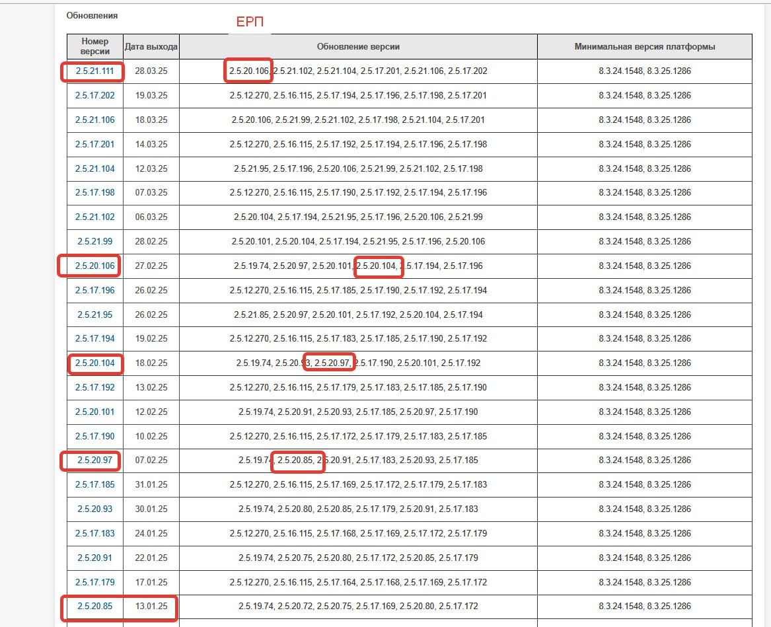
Task: Open version link 2.5.17.183 in Номер версии column
Action: click(94, 534)
